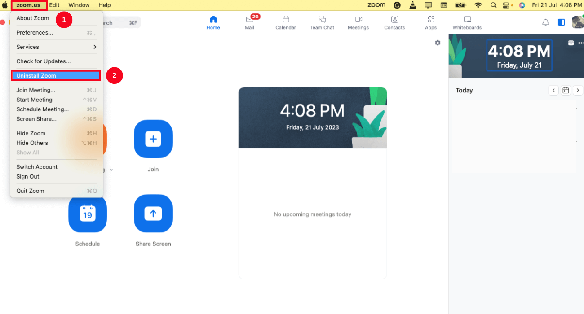Click the Schedule calendar button
Screen dimensions: 584x314
[x=88, y=214]
